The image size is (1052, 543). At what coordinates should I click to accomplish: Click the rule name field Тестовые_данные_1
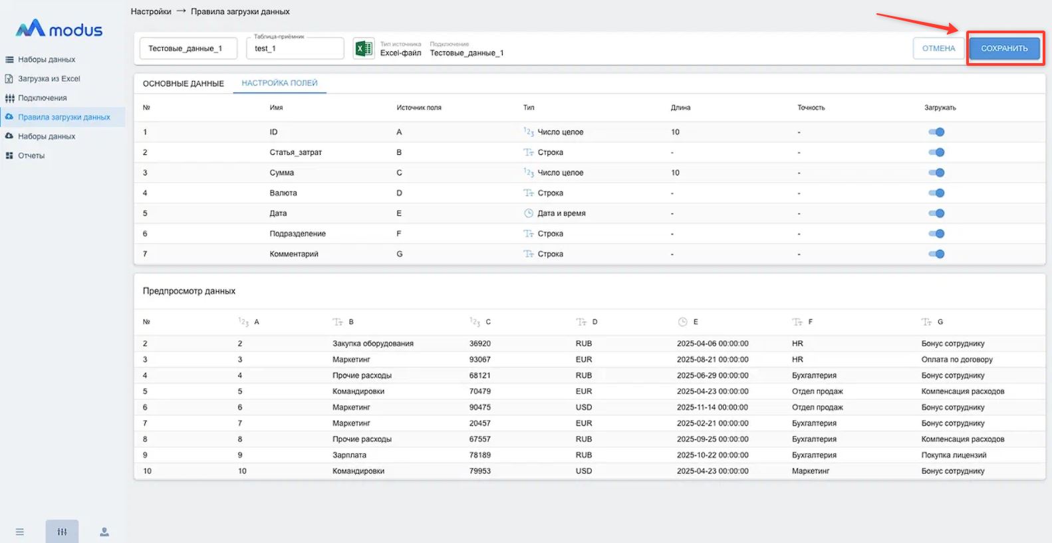(188, 49)
